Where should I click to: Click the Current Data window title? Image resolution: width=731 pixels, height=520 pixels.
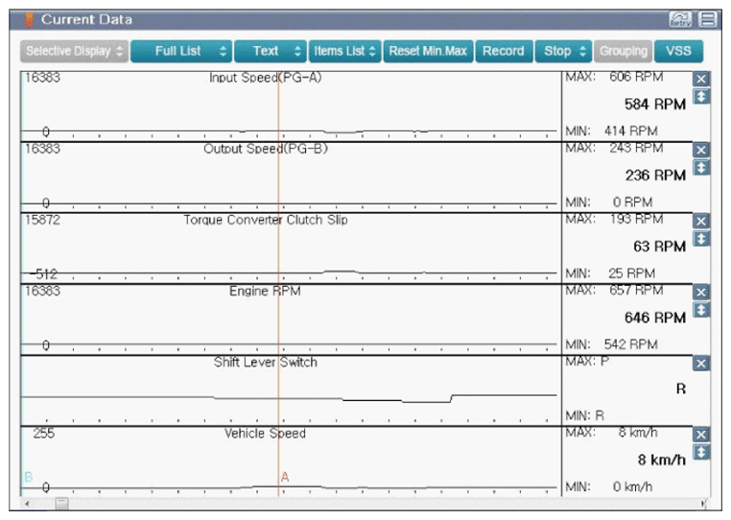click(86, 19)
